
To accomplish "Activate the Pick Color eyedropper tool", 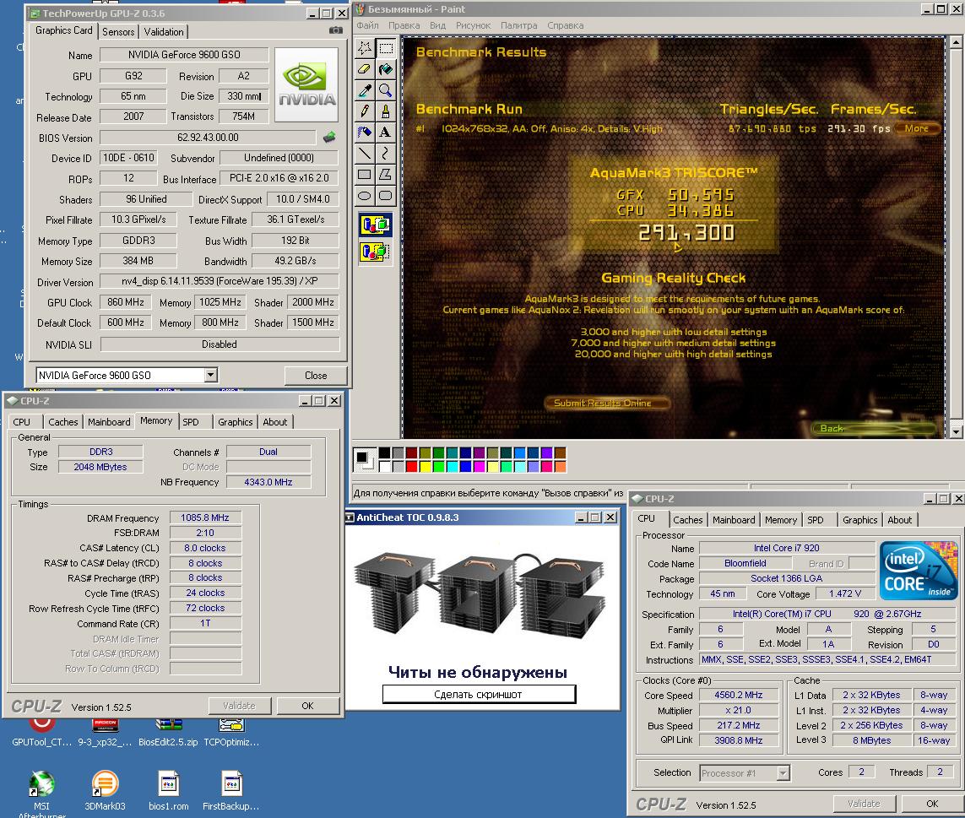I will 365,90.
